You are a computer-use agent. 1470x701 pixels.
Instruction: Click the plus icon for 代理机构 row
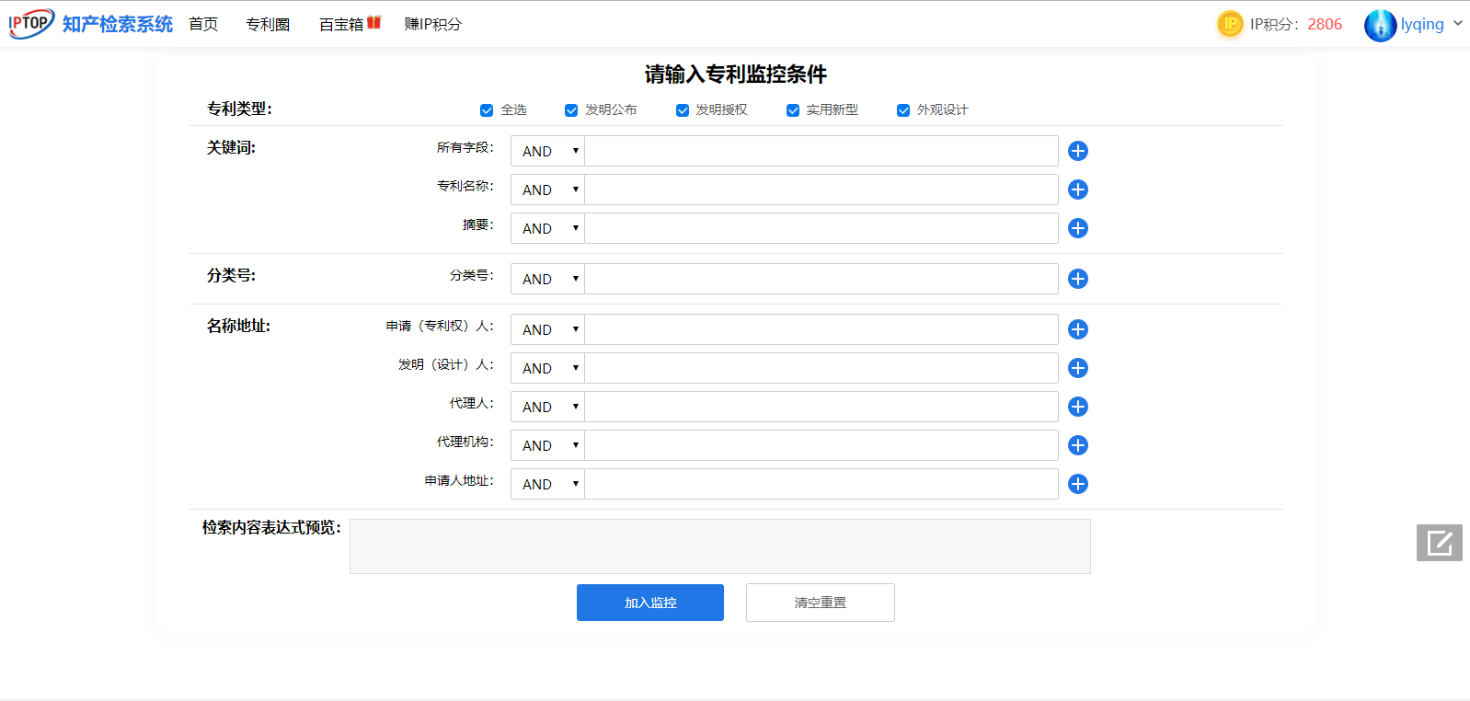click(x=1078, y=445)
